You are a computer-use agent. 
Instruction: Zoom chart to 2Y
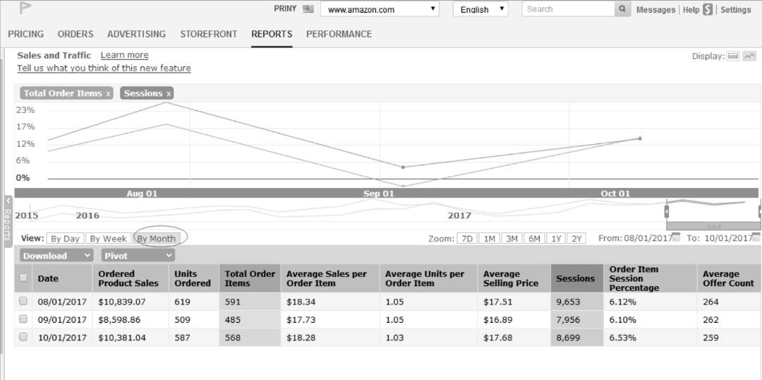point(576,239)
